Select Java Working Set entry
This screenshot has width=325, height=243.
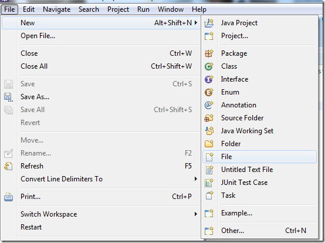tap(259, 131)
